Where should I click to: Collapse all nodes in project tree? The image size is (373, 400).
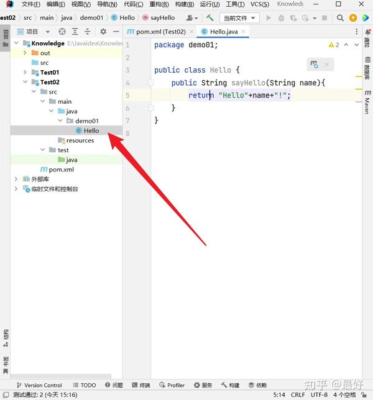click(87, 32)
